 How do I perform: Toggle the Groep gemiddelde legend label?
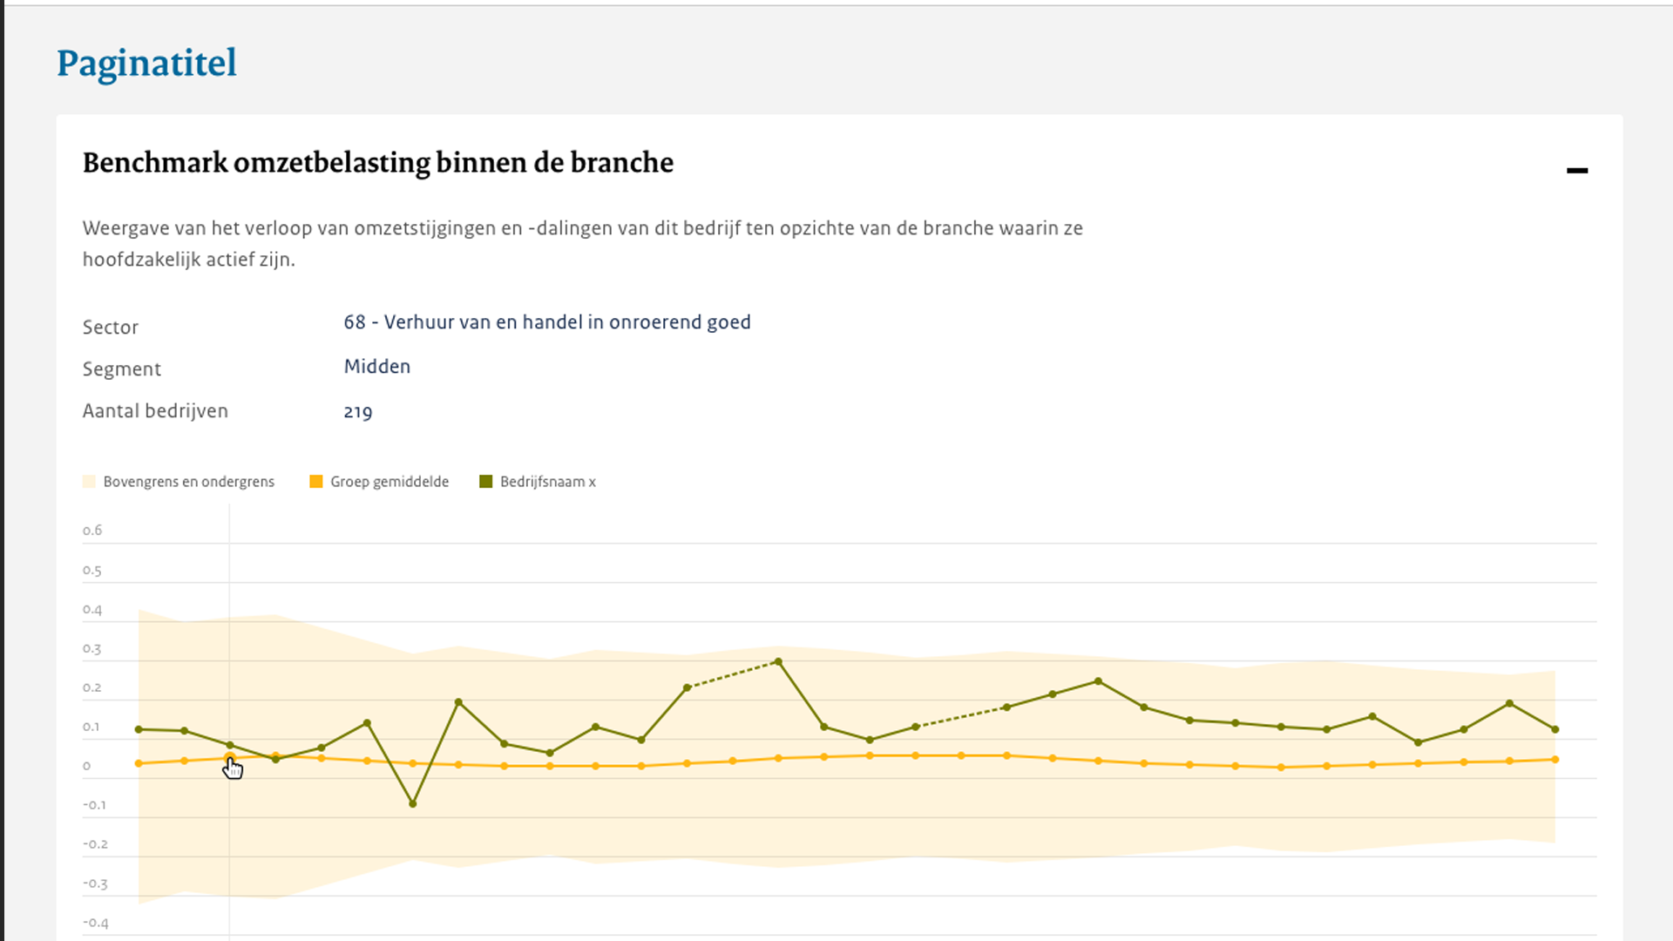pos(389,482)
